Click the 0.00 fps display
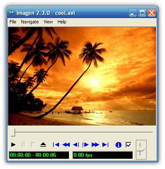The image size is (165, 169). point(103,155)
